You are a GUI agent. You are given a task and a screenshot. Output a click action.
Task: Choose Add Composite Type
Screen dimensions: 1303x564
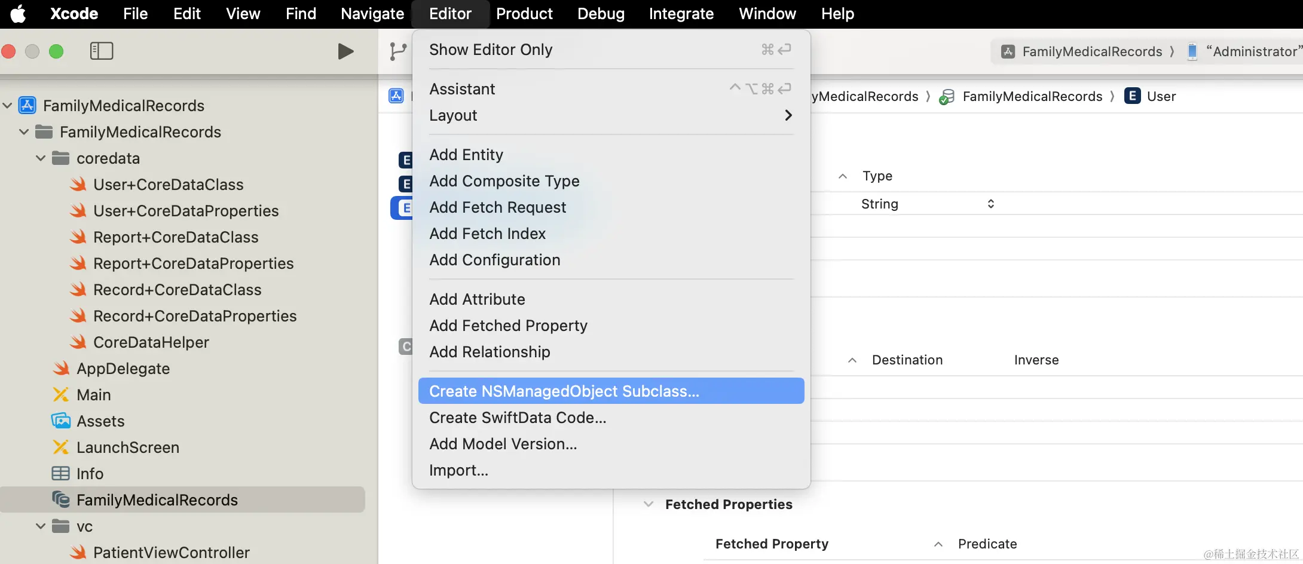tap(611, 181)
